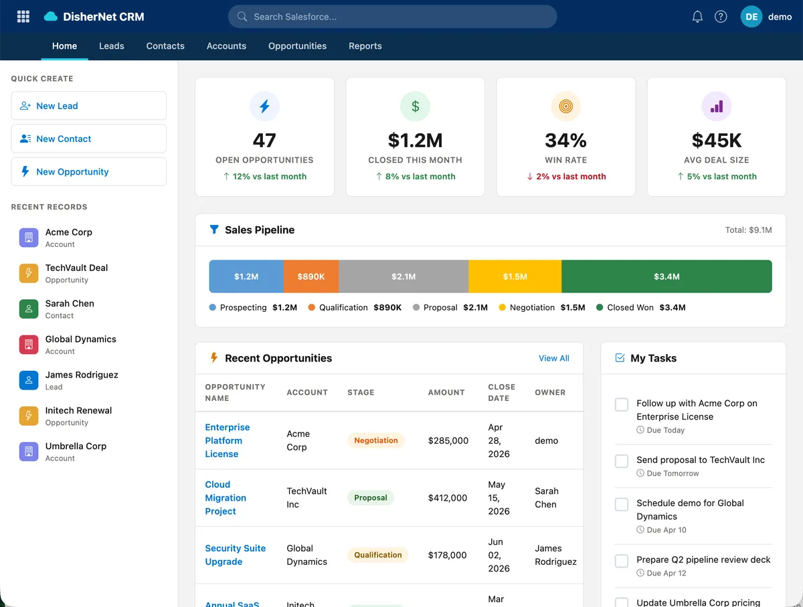The image size is (803, 607).
Task: Open the Open Opportunities 47 card
Action: coord(264,137)
